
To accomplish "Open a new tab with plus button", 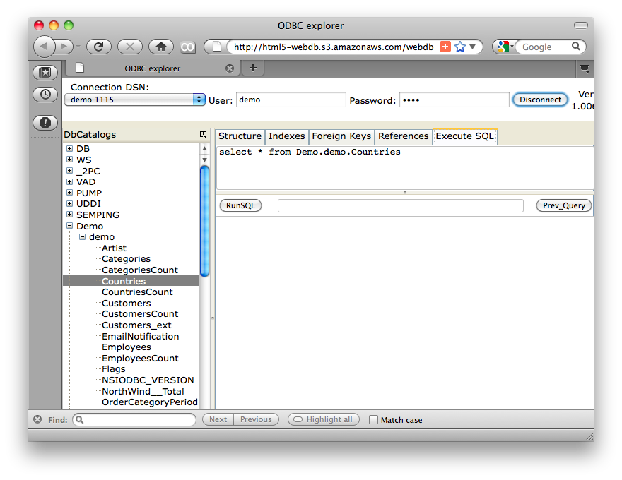I will point(252,68).
